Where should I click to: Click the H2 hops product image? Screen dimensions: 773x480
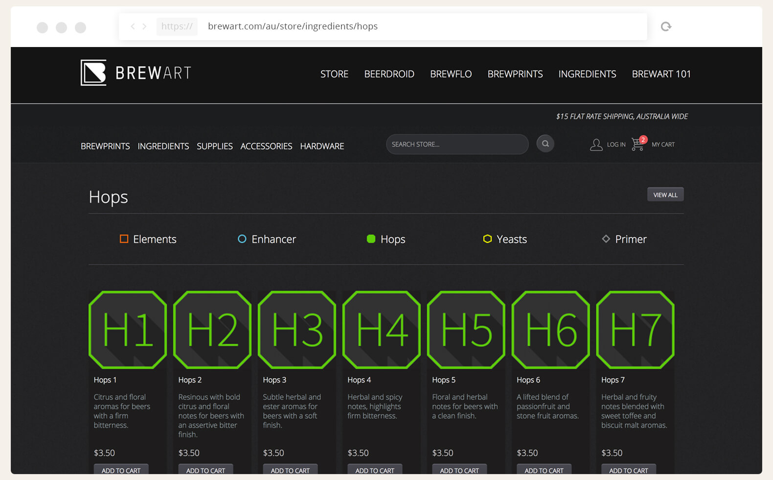212,330
